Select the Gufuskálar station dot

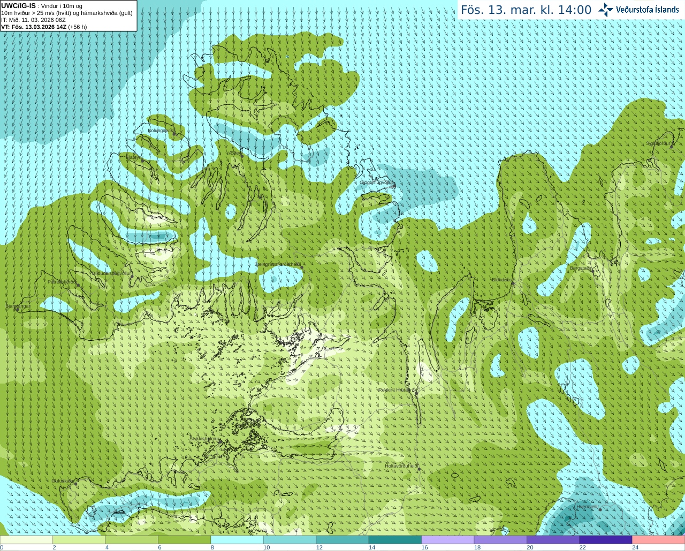pyautogui.click(x=75, y=484)
